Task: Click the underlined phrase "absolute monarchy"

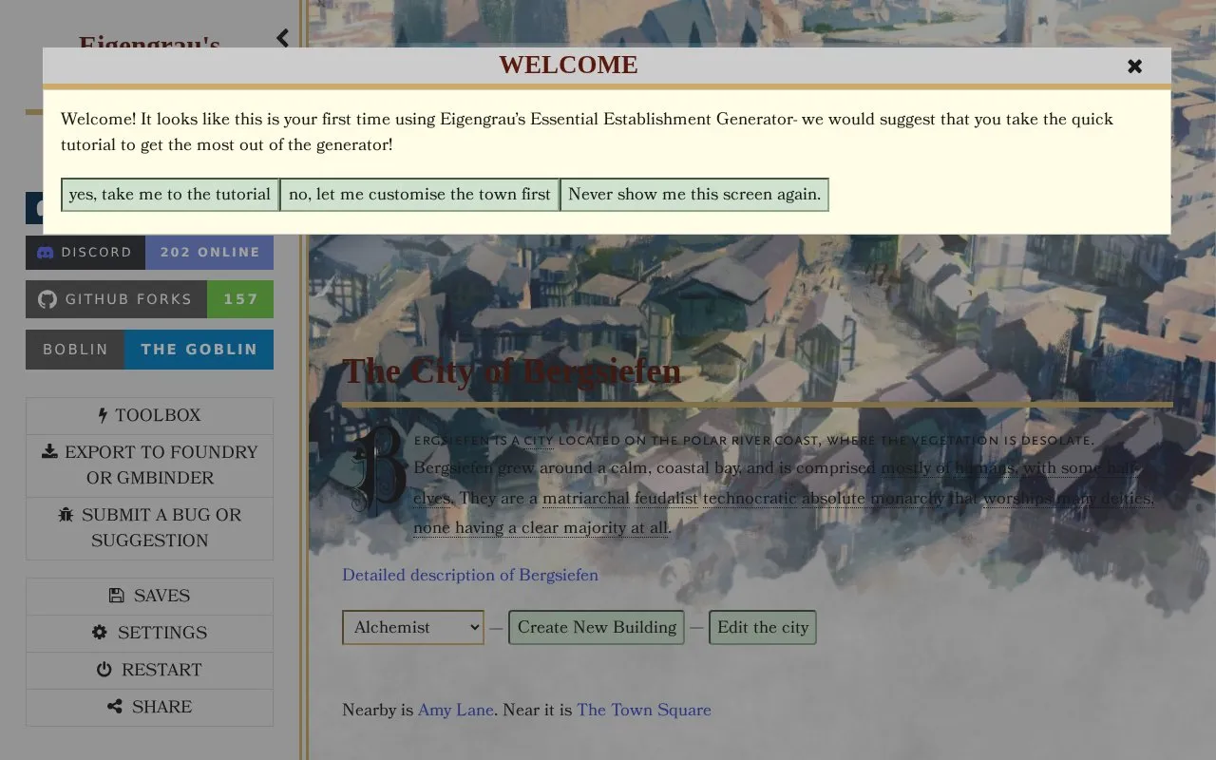Action: (873, 499)
